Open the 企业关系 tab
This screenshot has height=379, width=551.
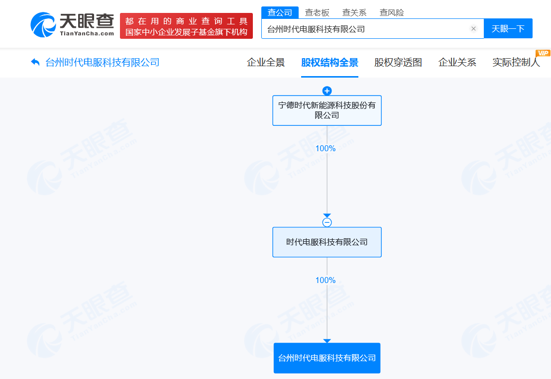pyautogui.click(x=457, y=63)
